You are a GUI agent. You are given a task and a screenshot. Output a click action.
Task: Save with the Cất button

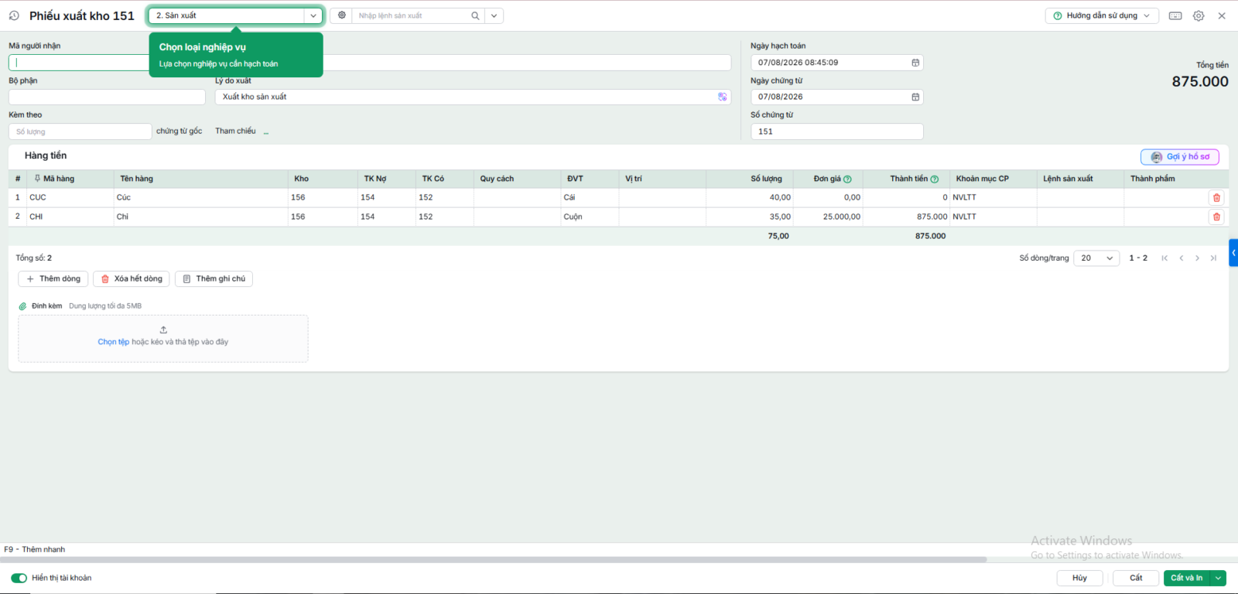point(1136,578)
